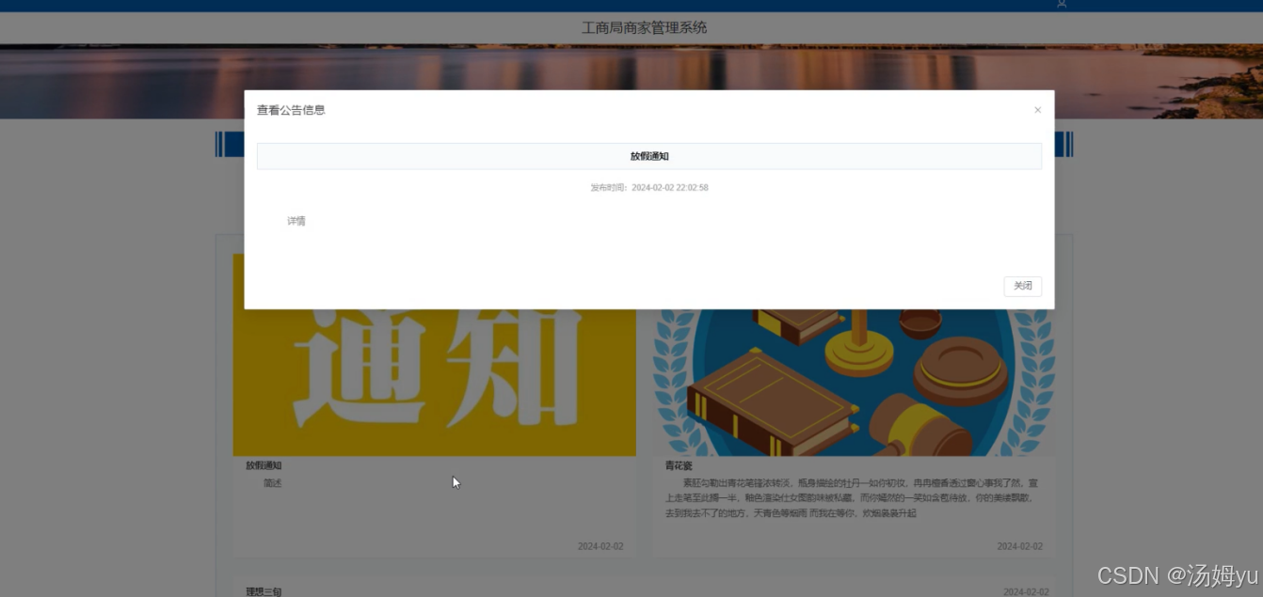Select the 放假通知 title in the dialog
Image resolution: width=1263 pixels, height=597 pixels.
(649, 156)
